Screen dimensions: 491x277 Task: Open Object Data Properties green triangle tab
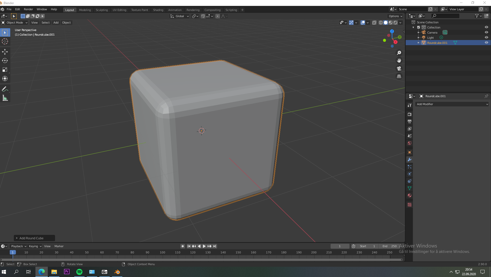click(409, 188)
